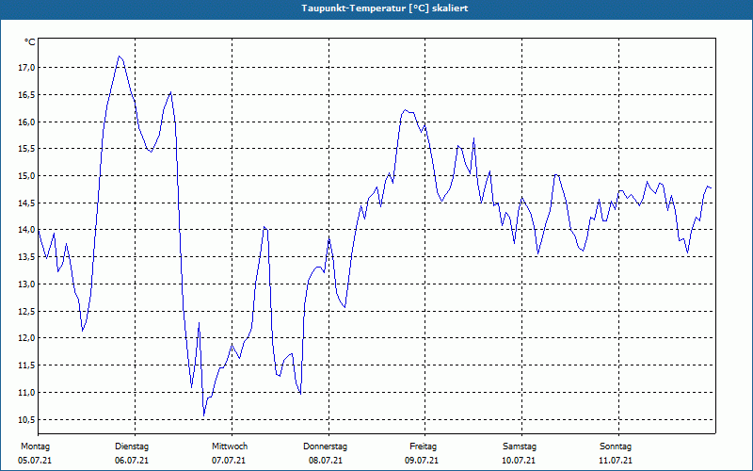Click the 16,0 axis value
Screen dimensions: 753x471
[x=26, y=122]
